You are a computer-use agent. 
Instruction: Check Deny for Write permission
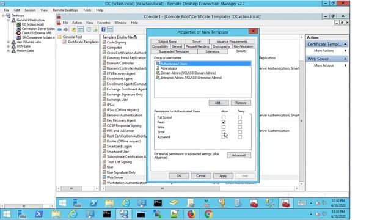point(239,127)
